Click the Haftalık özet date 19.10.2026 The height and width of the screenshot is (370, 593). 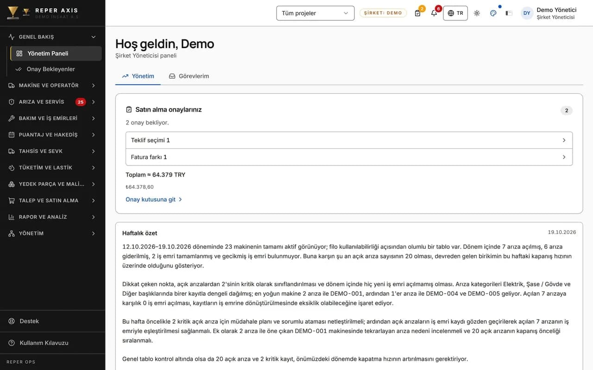(x=562, y=232)
